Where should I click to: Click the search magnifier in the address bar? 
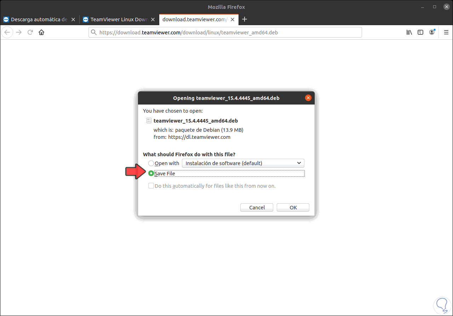coord(94,32)
